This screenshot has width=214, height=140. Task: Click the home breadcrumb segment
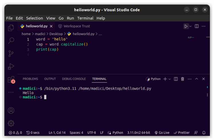point(26,34)
